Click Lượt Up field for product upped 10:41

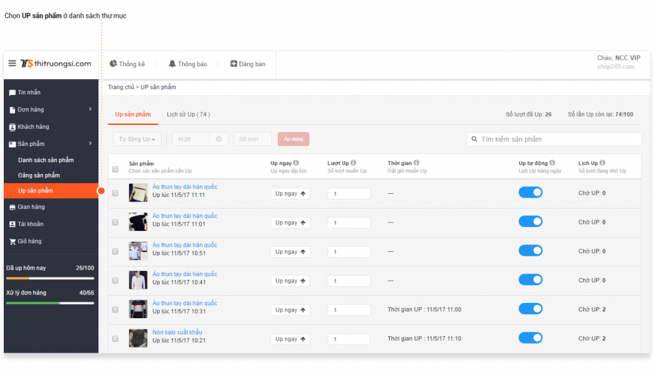[x=349, y=281]
